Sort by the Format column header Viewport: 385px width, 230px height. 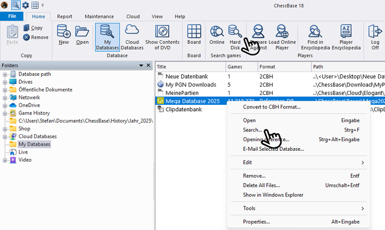[284, 66]
